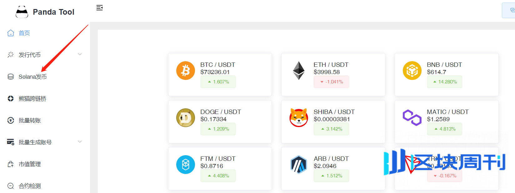Collapse sidebar using the hamburger menu icon
The image size is (515, 193).
pos(99,8)
